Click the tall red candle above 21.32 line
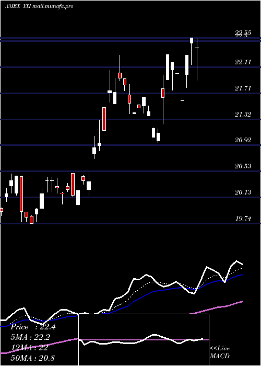261x366 pixels. 104,119
